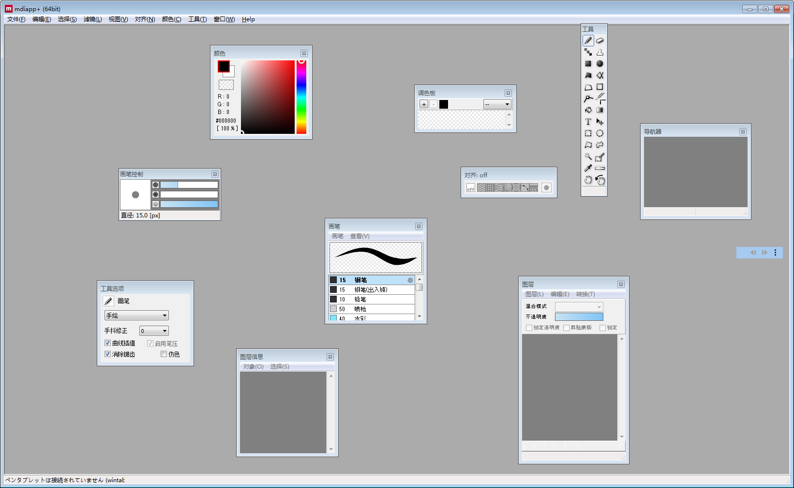The height and width of the screenshot is (488, 794).
Task: Click the transparent color swatch
Action: 226,85
